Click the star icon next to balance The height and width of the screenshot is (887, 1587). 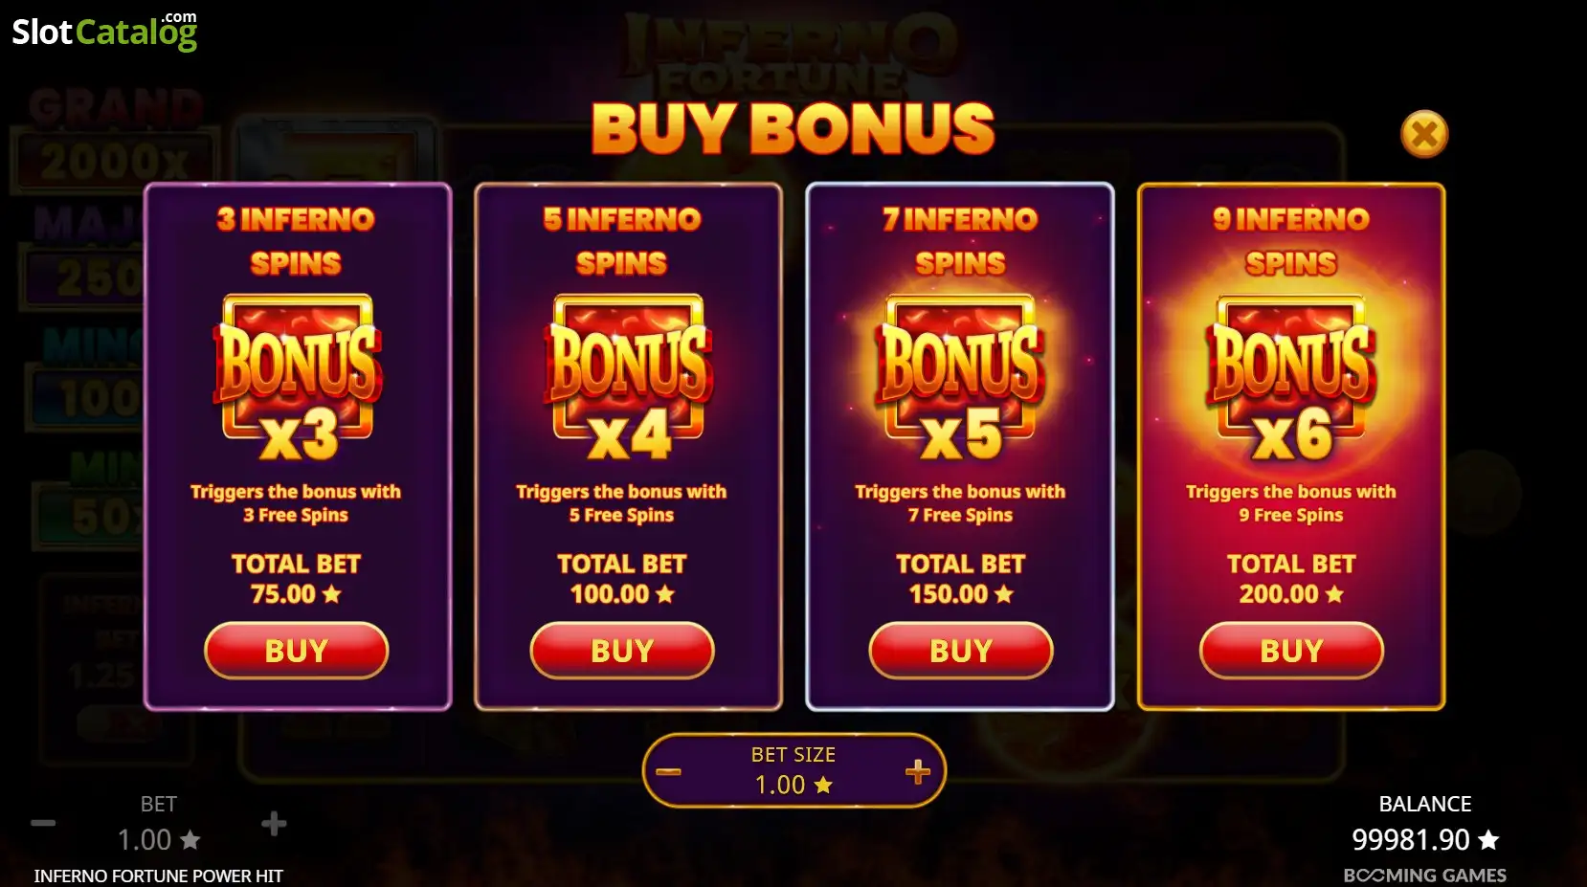pos(1488,839)
